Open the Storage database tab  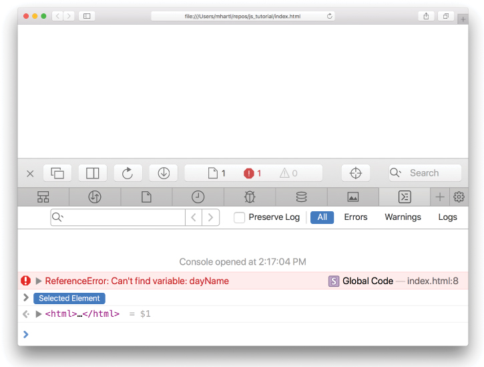pyautogui.click(x=301, y=197)
